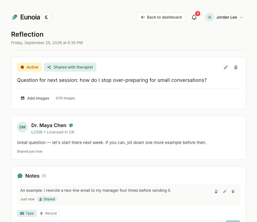Add images to the reflection
Screen dimensions: 257x222
click(35, 98)
